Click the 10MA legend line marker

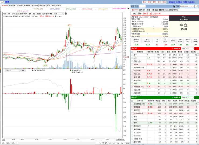[x=47, y=9]
